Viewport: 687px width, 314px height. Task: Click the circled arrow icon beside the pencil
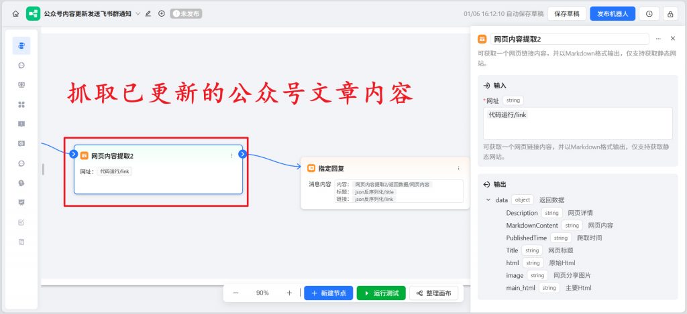tap(162, 13)
